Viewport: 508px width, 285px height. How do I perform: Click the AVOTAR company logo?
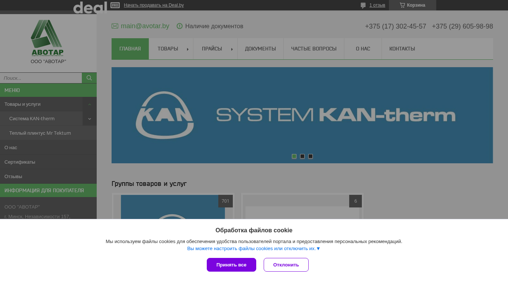(47, 38)
